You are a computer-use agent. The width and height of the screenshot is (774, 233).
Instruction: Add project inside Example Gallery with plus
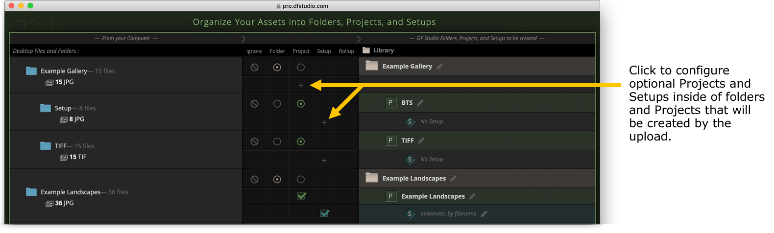click(x=301, y=85)
